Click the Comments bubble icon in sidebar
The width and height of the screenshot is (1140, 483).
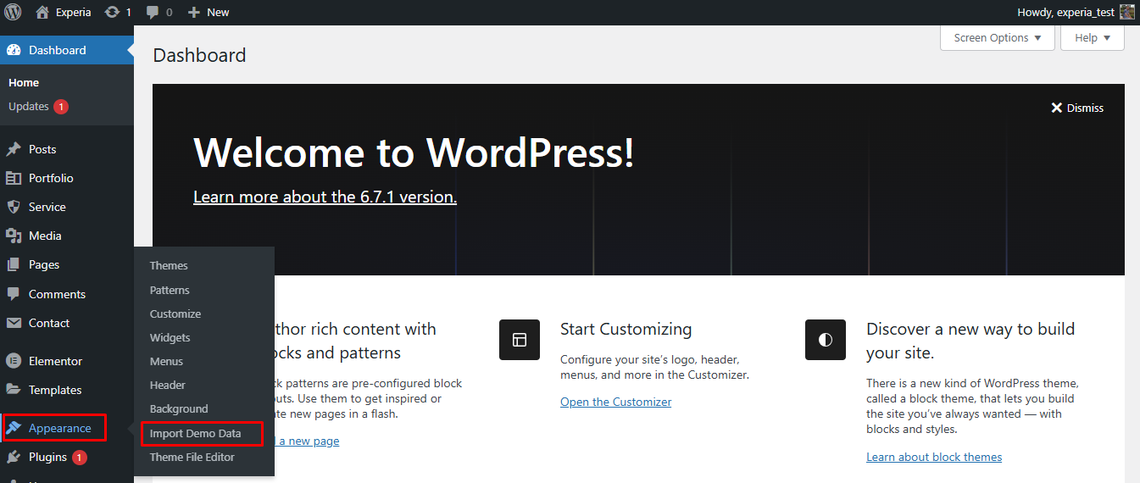[x=14, y=294]
